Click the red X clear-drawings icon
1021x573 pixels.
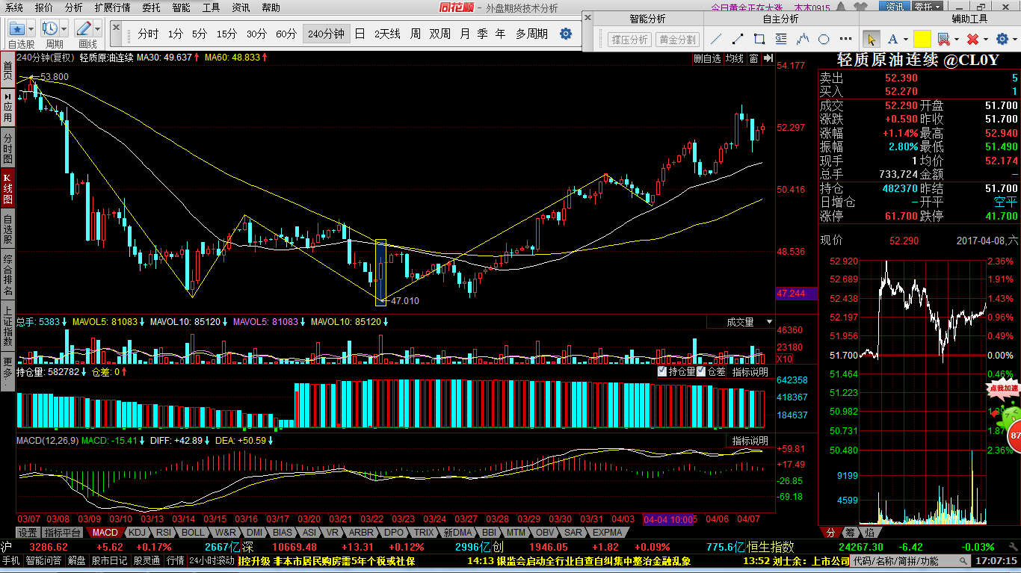point(972,39)
